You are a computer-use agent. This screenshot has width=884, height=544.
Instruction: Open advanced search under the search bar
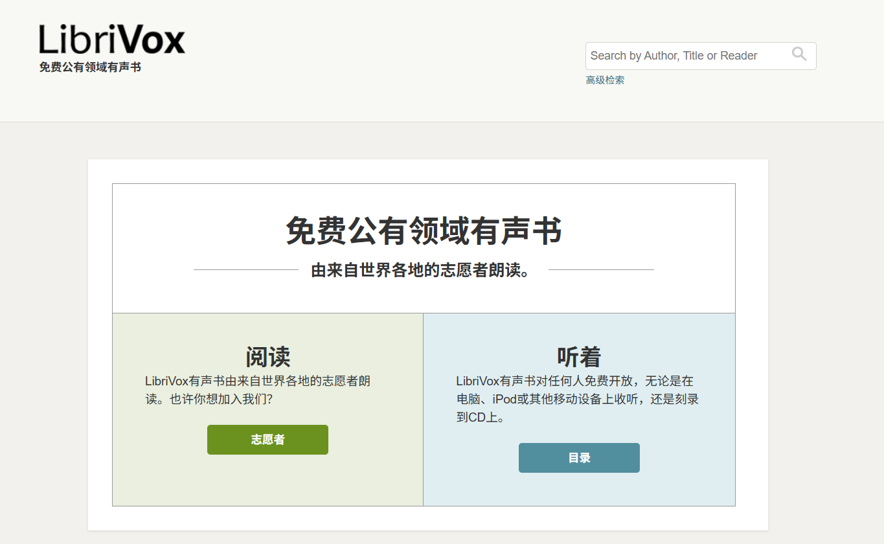click(x=604, y=79)
